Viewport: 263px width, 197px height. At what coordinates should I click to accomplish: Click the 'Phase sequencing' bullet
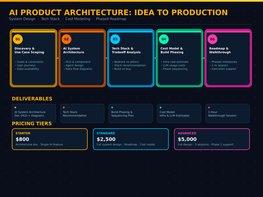click(x=174, y=69)
